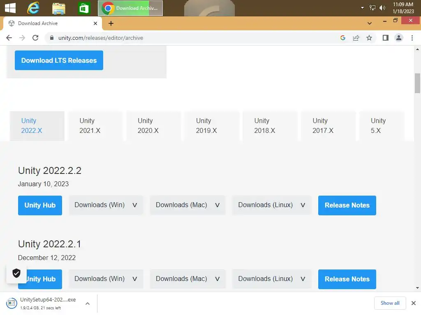Toggle the Chrome side panel

tap(386, 38)
